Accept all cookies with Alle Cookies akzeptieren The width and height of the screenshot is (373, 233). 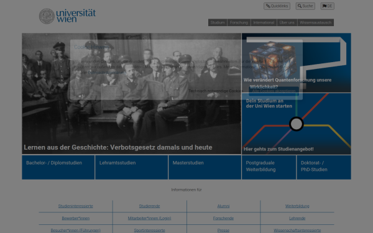tap(274, 91)
